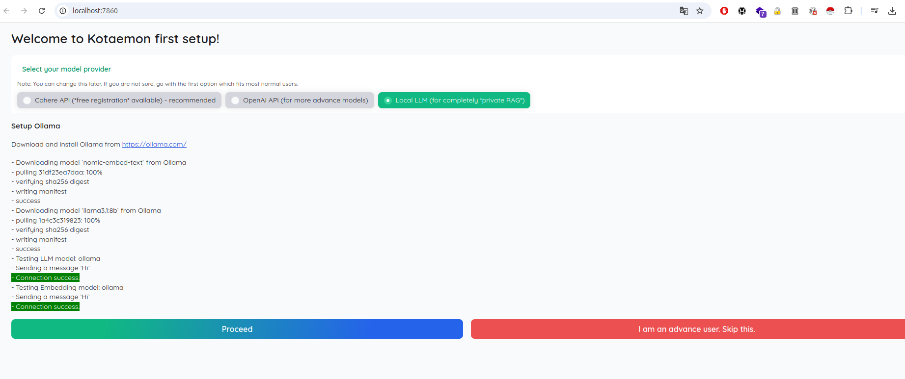The width and height of the screenshot is (905, 379).
Task: View site information icon next to localhost
Action: click(x=63, y=11)
